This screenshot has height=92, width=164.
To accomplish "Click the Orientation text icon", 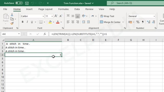I will [x=84, y=16].
